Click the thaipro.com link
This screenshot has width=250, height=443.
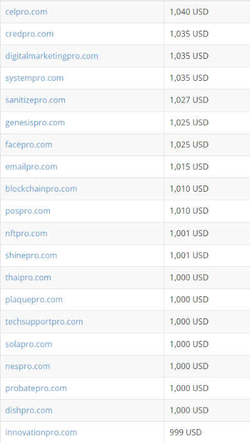tap(28, 278)
